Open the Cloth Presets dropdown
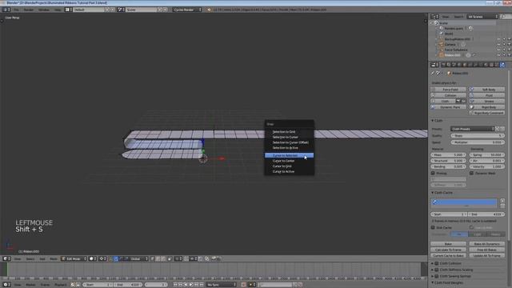This screenshot has width=512, height=288. pos(472,129)
